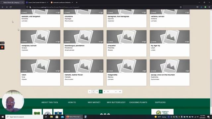212x119 pixels.
Task: Save the vetch plant card
Action: click(24, 71)
